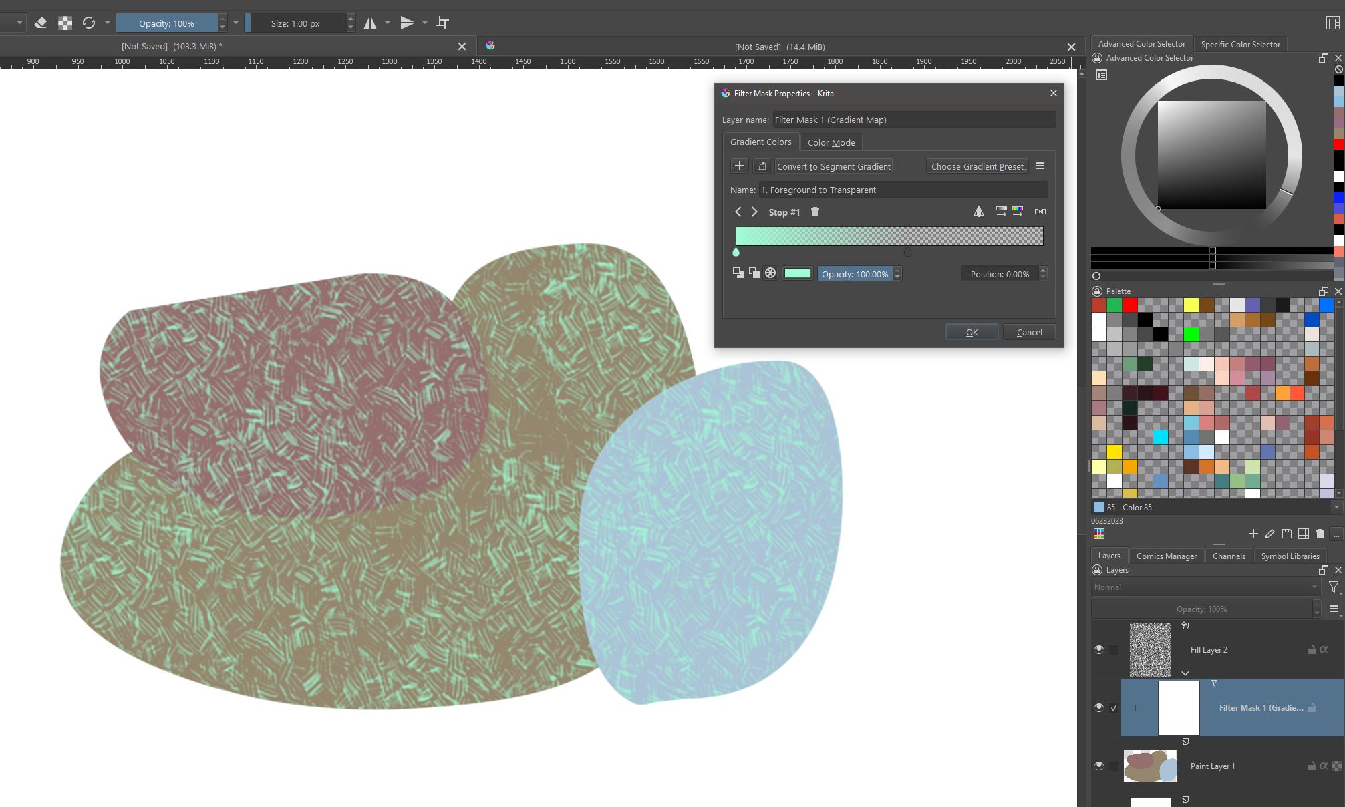The height and width of the screenshot is (807, 1345).
Task: Hide Fill Layer 2 via eye icon
Action: pyautogui.click(x=1098, y=649)
